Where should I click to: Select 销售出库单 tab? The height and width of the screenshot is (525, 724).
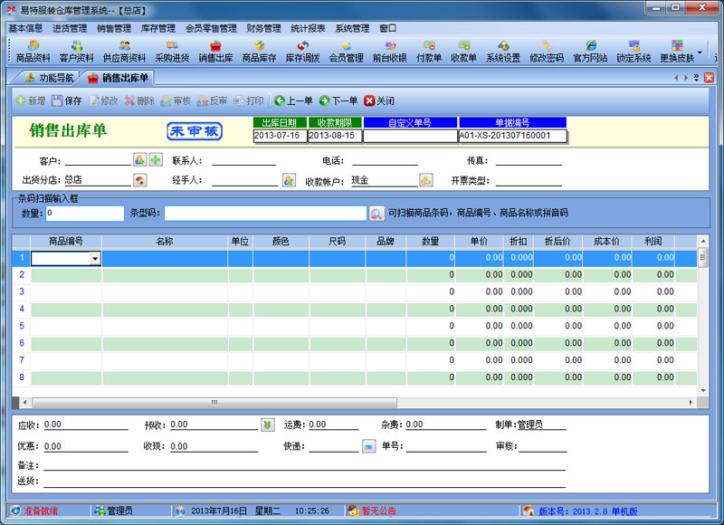pos(119,78)
